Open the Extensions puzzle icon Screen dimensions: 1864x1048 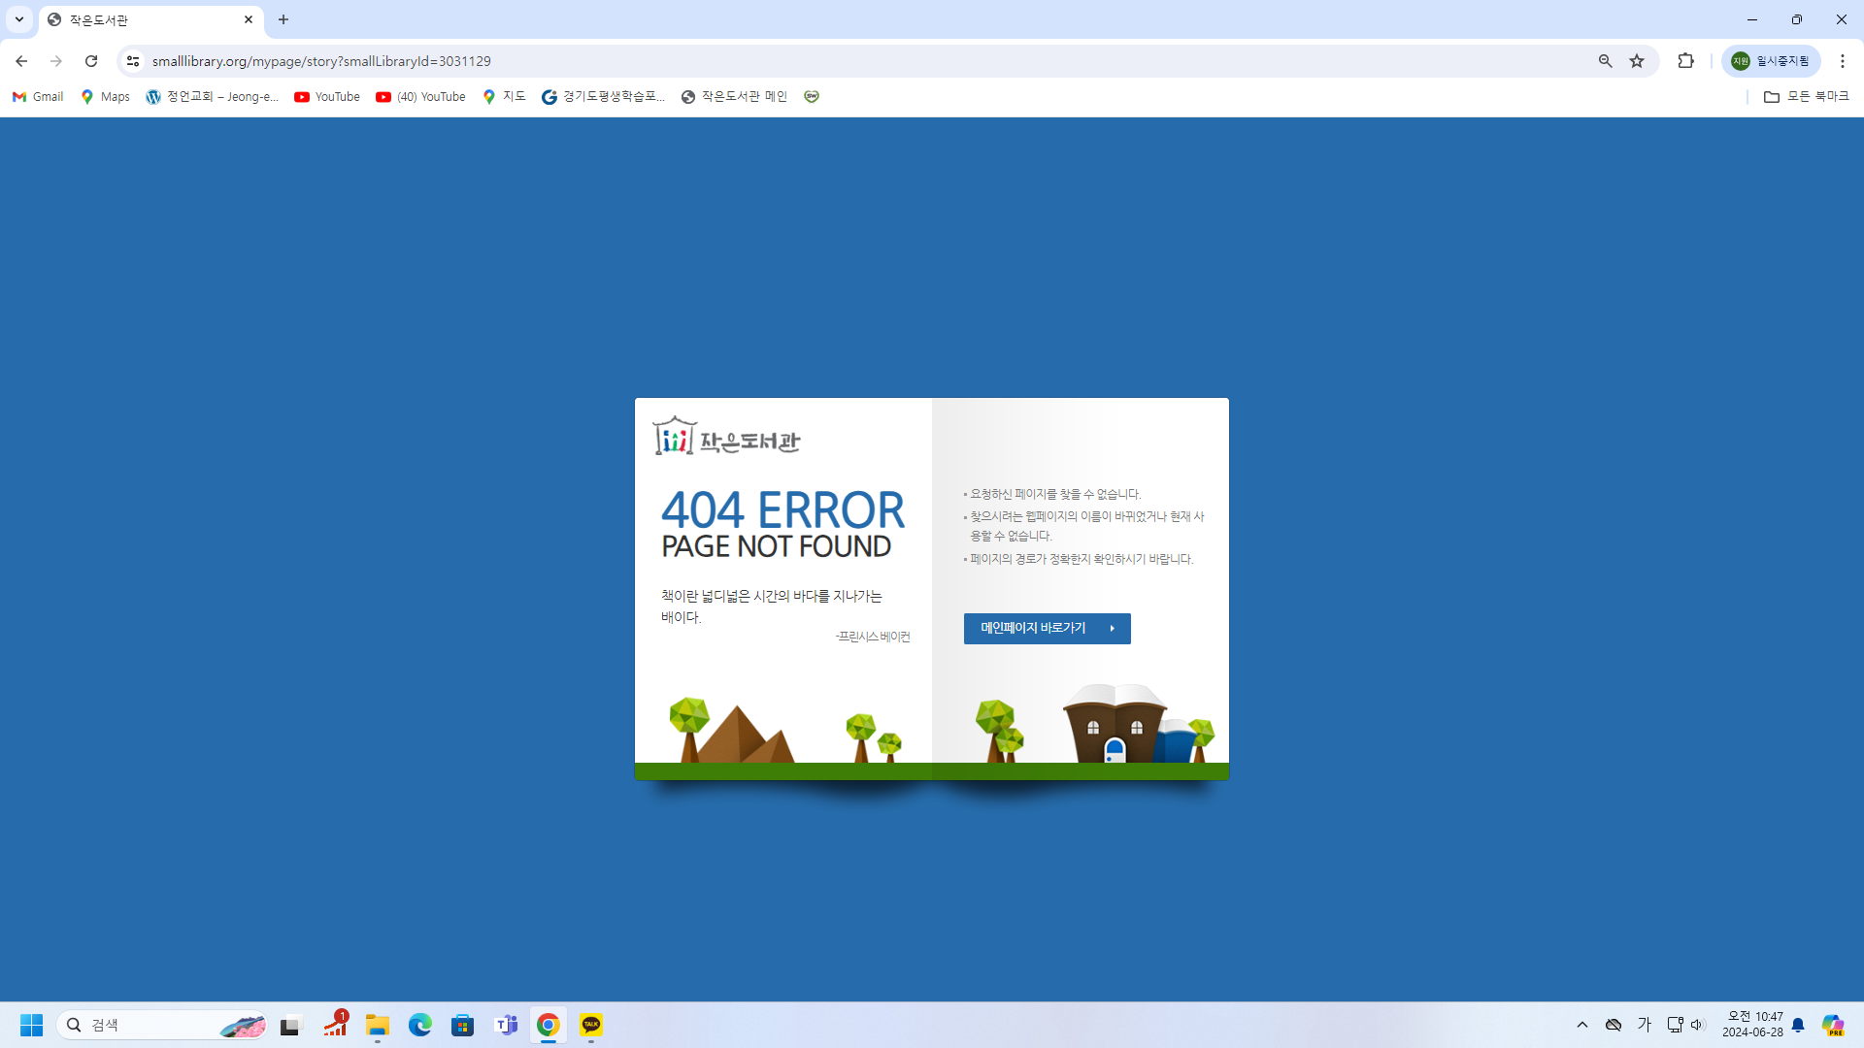(1686, 61)
